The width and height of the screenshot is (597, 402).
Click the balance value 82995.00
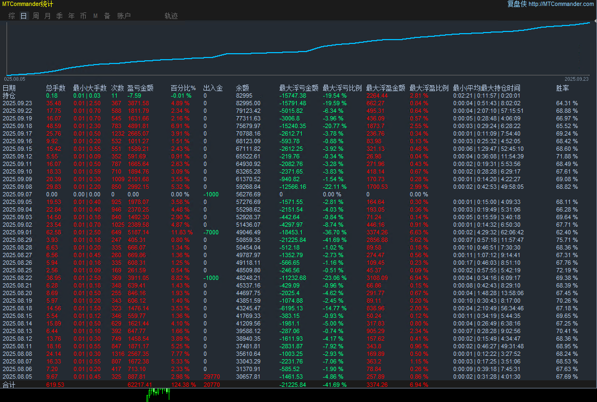(248, 103)
